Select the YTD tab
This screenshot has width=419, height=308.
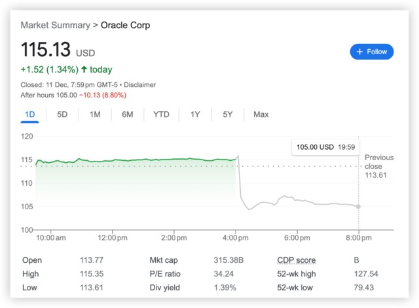click(x=161, y=114)
